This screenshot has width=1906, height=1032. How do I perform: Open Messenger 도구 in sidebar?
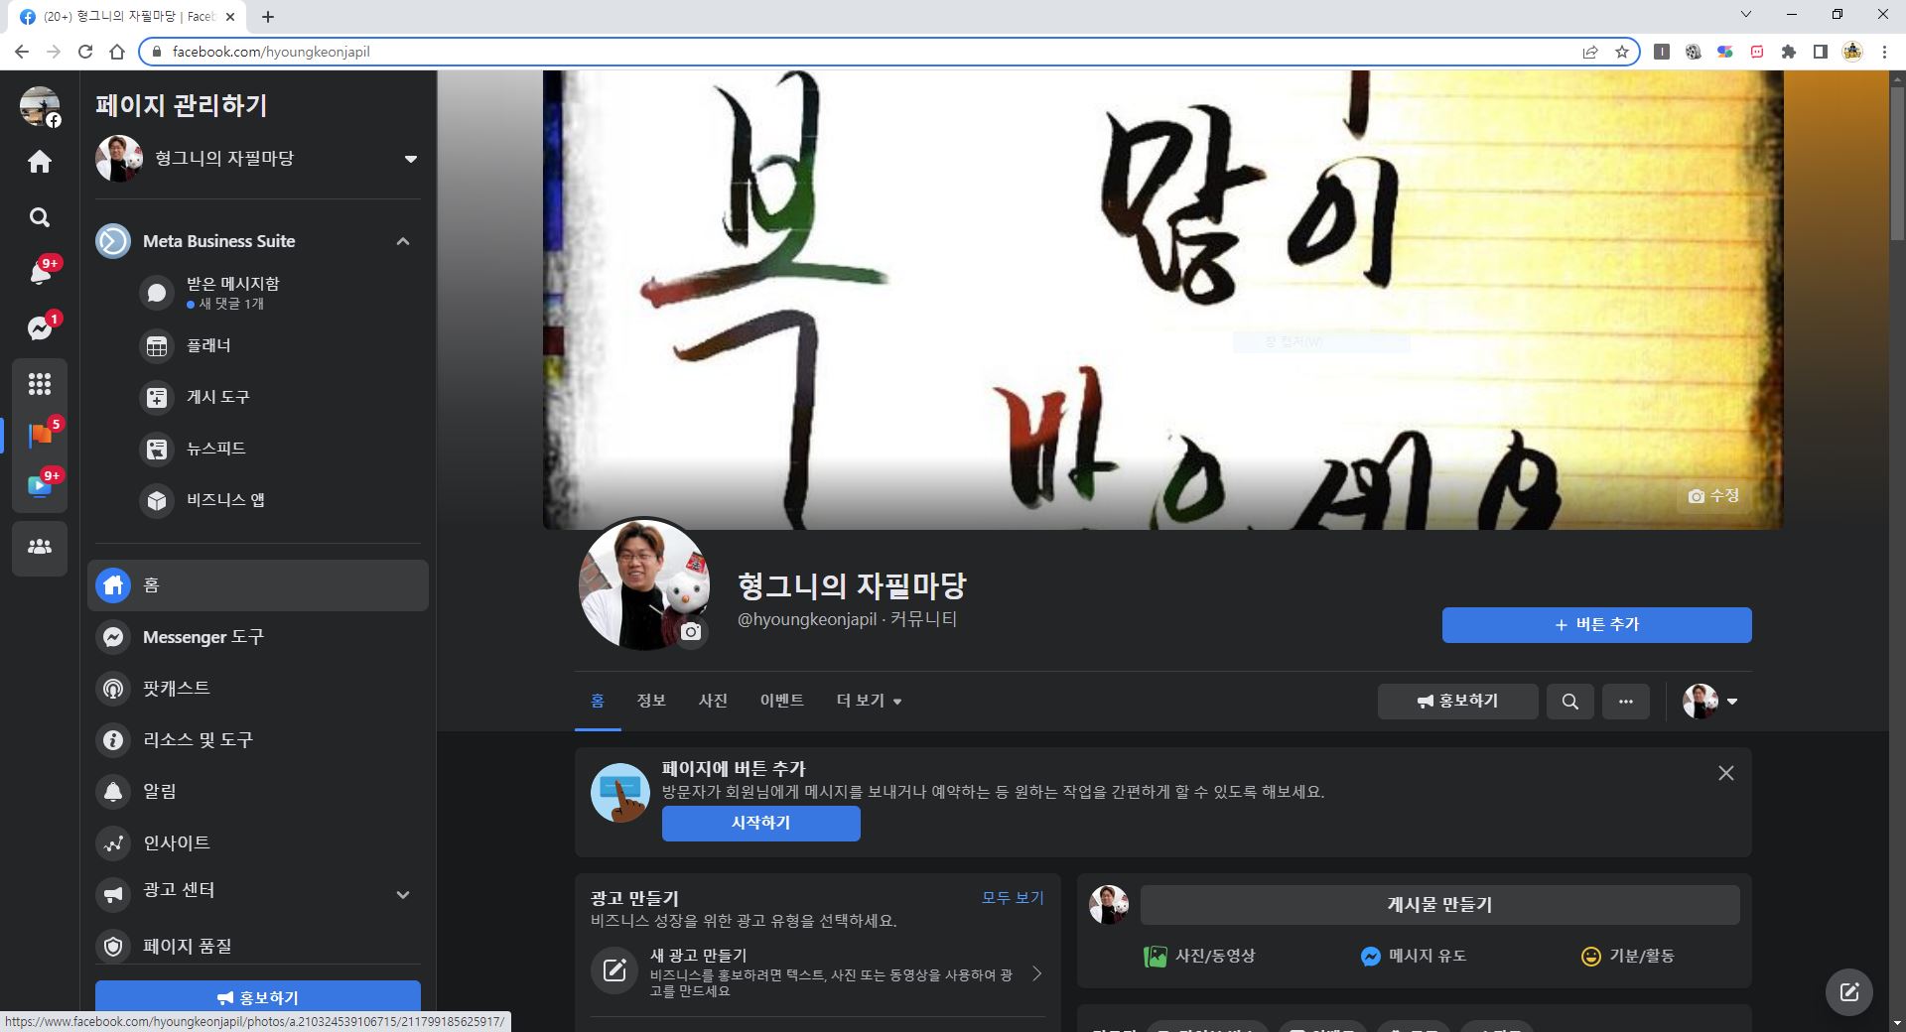pyautogui.click(x=258, y=637)
